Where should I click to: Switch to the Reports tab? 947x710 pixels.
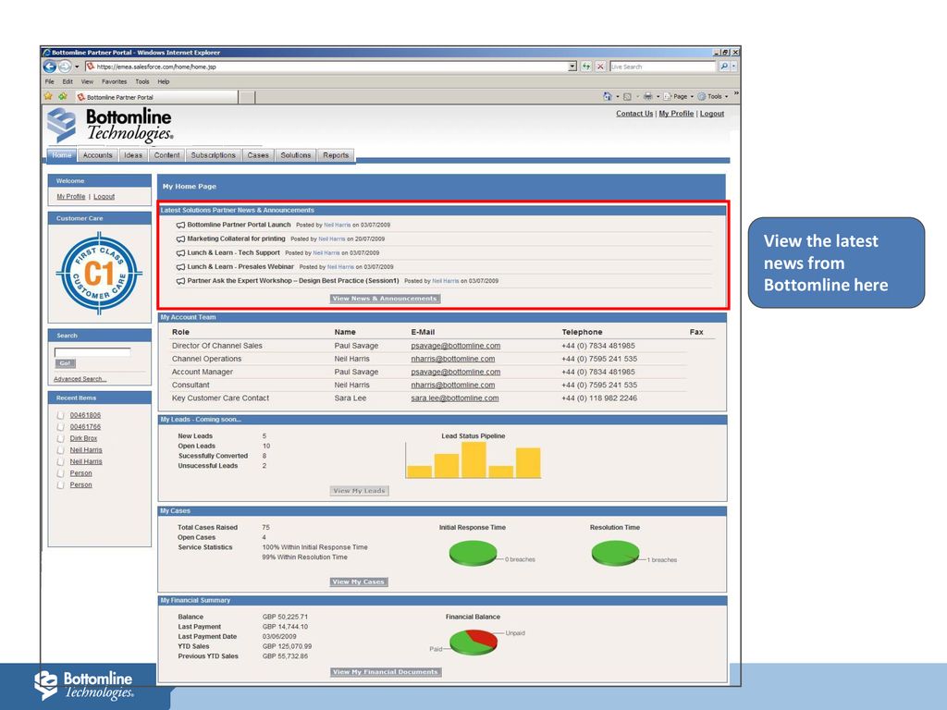[x=336, y=155]
